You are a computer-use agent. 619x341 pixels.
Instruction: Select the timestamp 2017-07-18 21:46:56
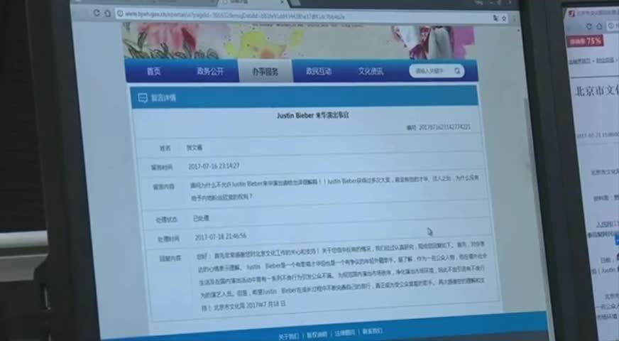coord(221,237)
